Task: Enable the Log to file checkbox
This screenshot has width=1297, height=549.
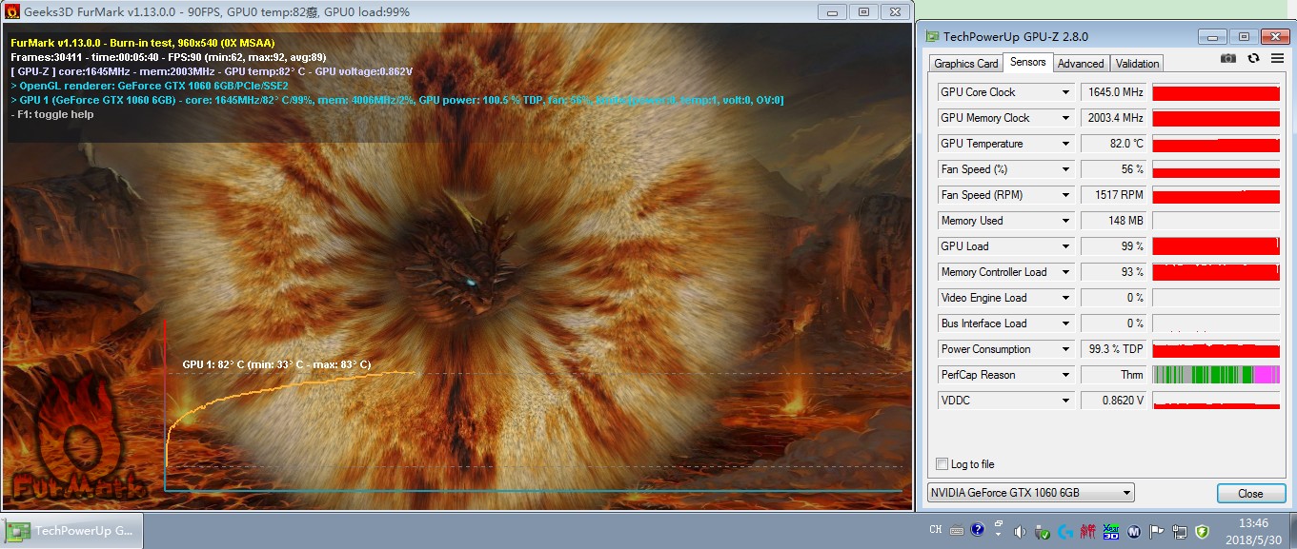Action: [942, 464]
